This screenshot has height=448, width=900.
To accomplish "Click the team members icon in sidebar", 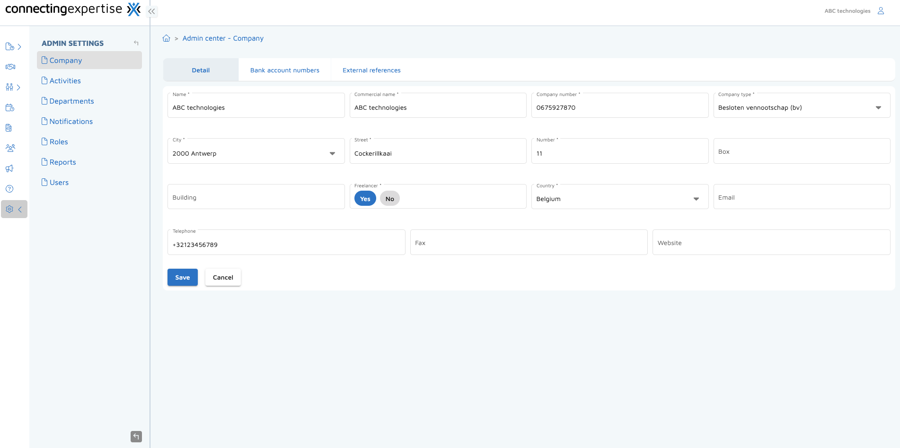I will (x=10, y=148).
